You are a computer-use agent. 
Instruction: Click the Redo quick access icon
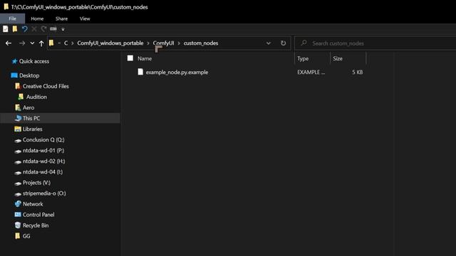pos(43,28)
